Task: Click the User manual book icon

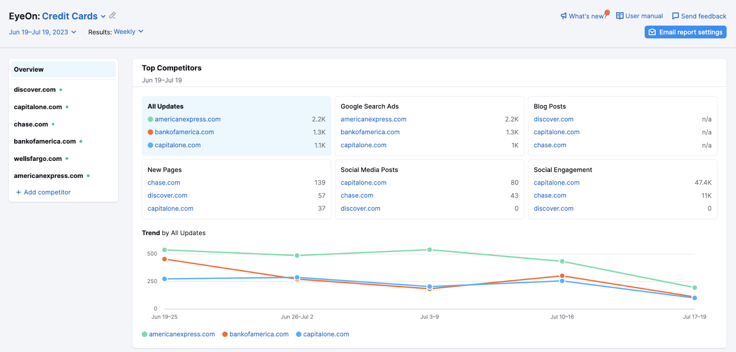Action: click(x=620, y=16)
